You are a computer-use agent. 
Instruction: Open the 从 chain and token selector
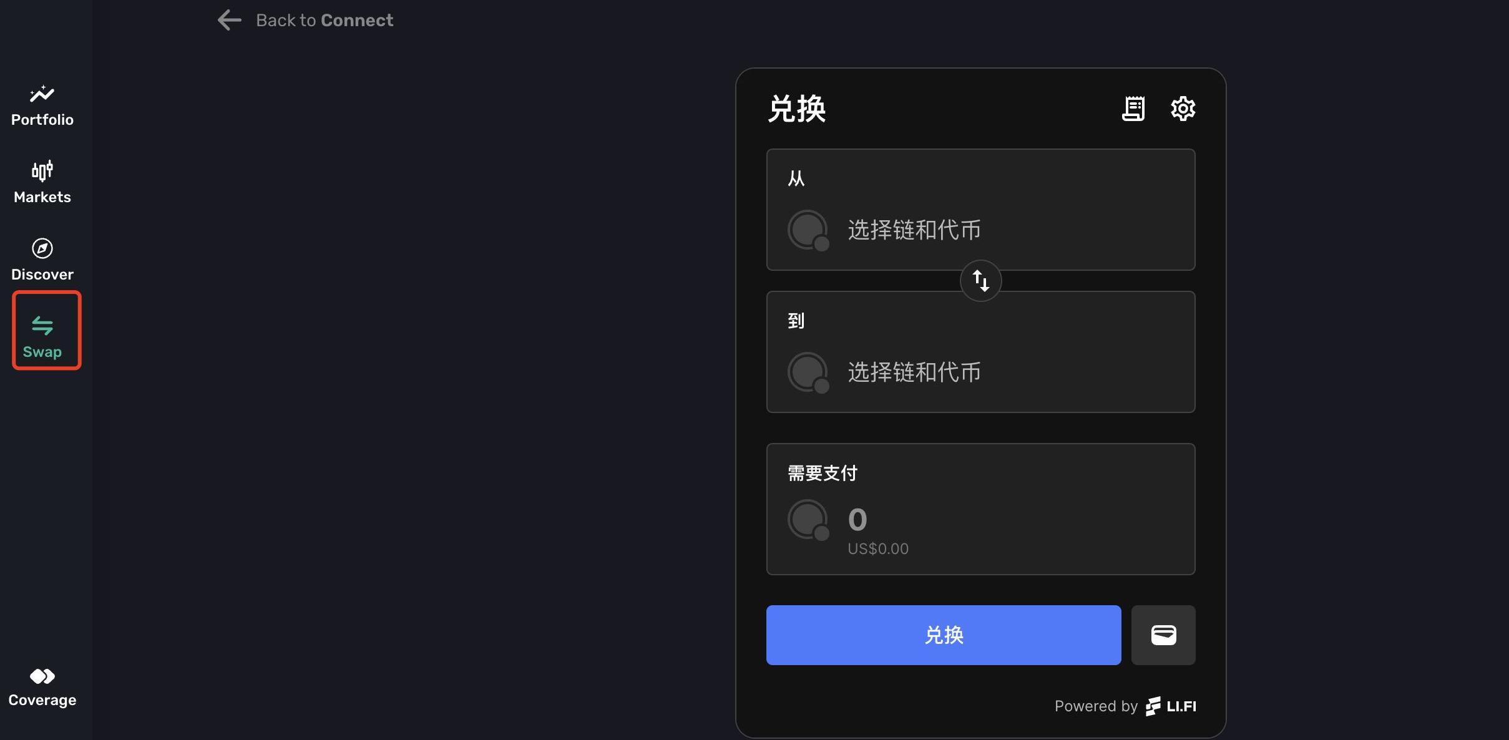(981, 210)
